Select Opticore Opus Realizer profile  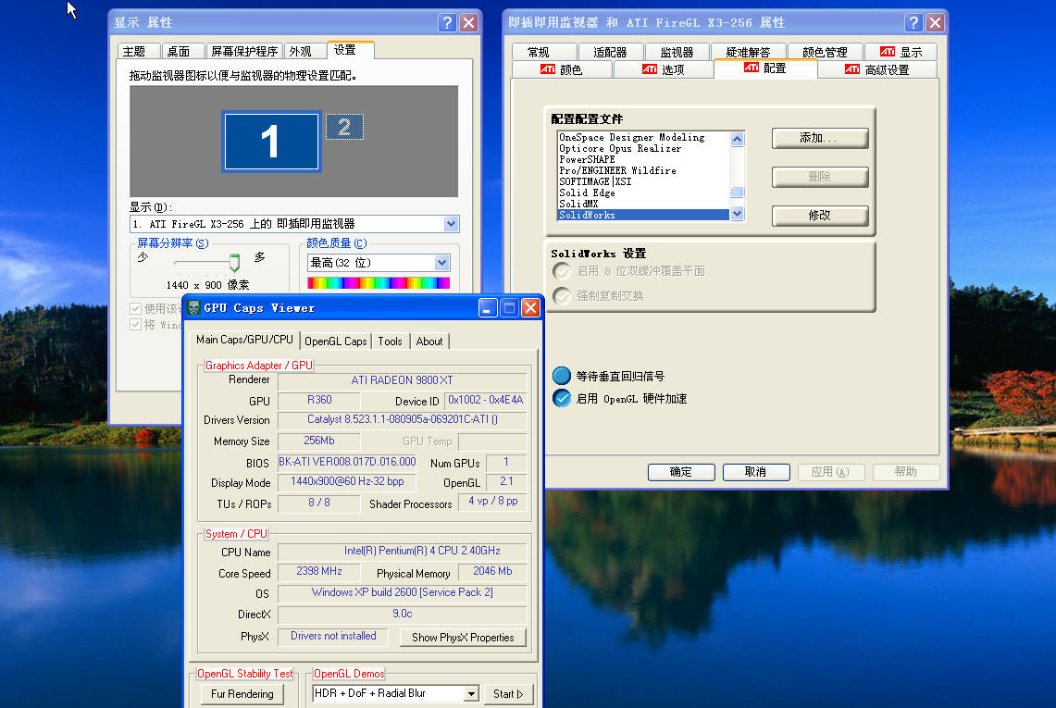pyautogui.click(x=643, y=148)
